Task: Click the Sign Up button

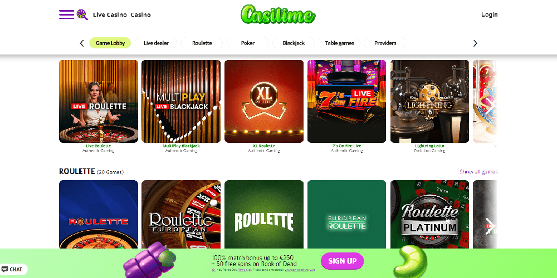Action: click(x=342, y=261)
